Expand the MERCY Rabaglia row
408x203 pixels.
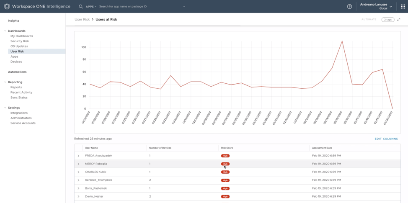coord(78,164)
